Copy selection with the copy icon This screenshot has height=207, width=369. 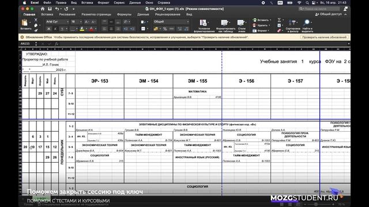coord(36,25)
